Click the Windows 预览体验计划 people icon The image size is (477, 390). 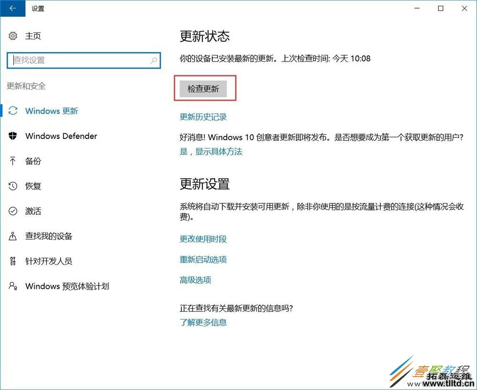click(12, 286)
